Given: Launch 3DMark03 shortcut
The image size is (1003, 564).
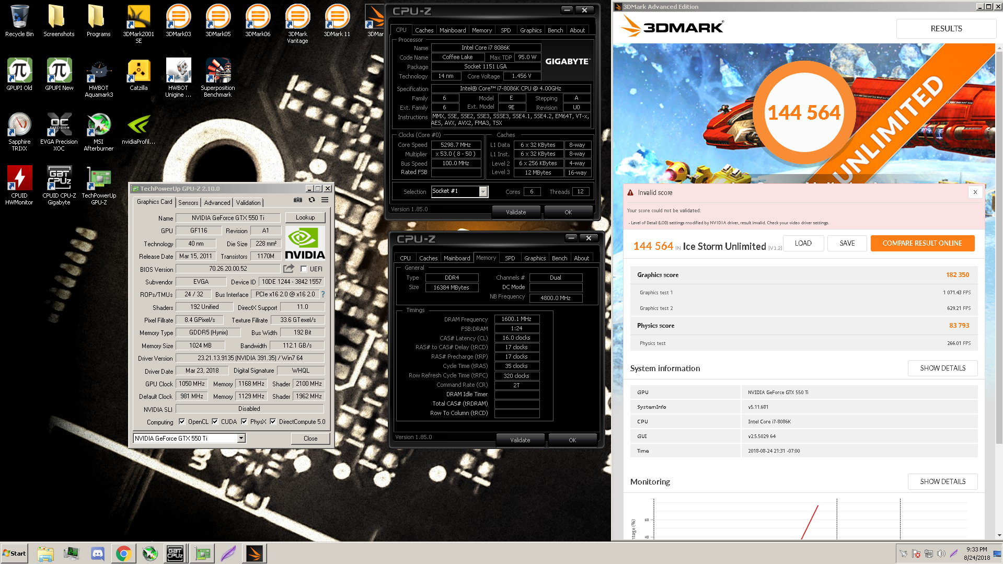Looking at the screenshot, I should [x=178, y=21].
